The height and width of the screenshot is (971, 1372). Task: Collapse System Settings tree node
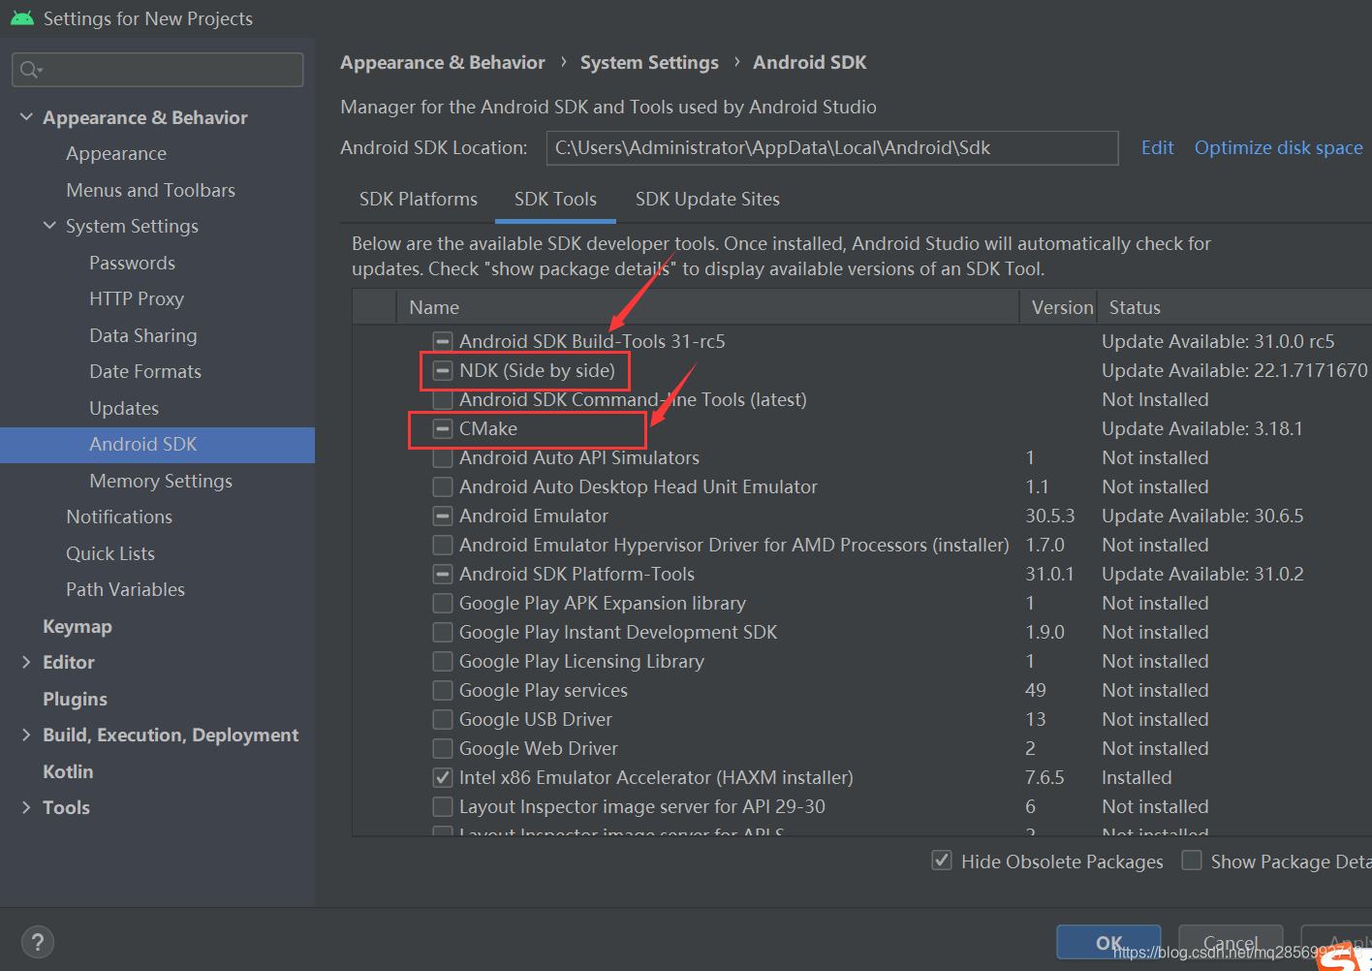tap(49, 226)
